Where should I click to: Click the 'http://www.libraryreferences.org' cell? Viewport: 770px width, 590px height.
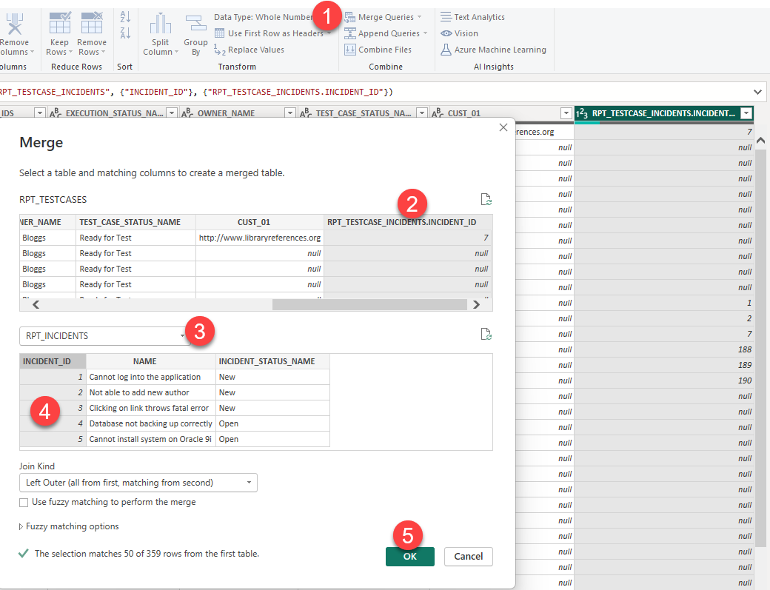(x=260, y=238)
